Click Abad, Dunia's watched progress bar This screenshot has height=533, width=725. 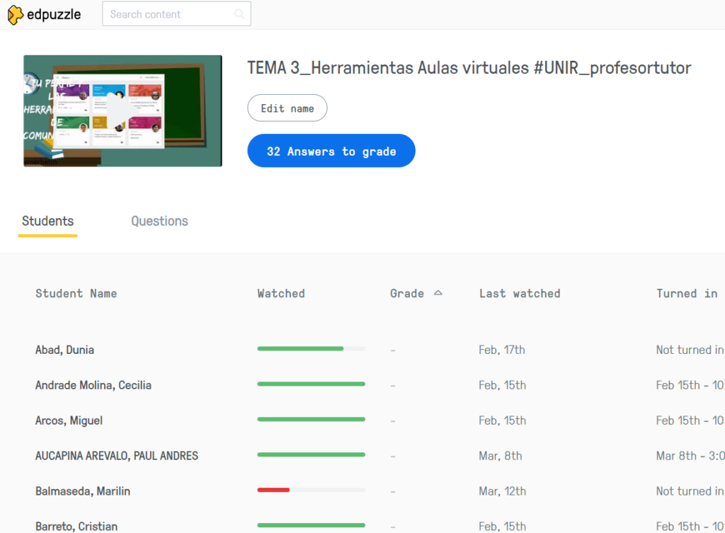311,348
